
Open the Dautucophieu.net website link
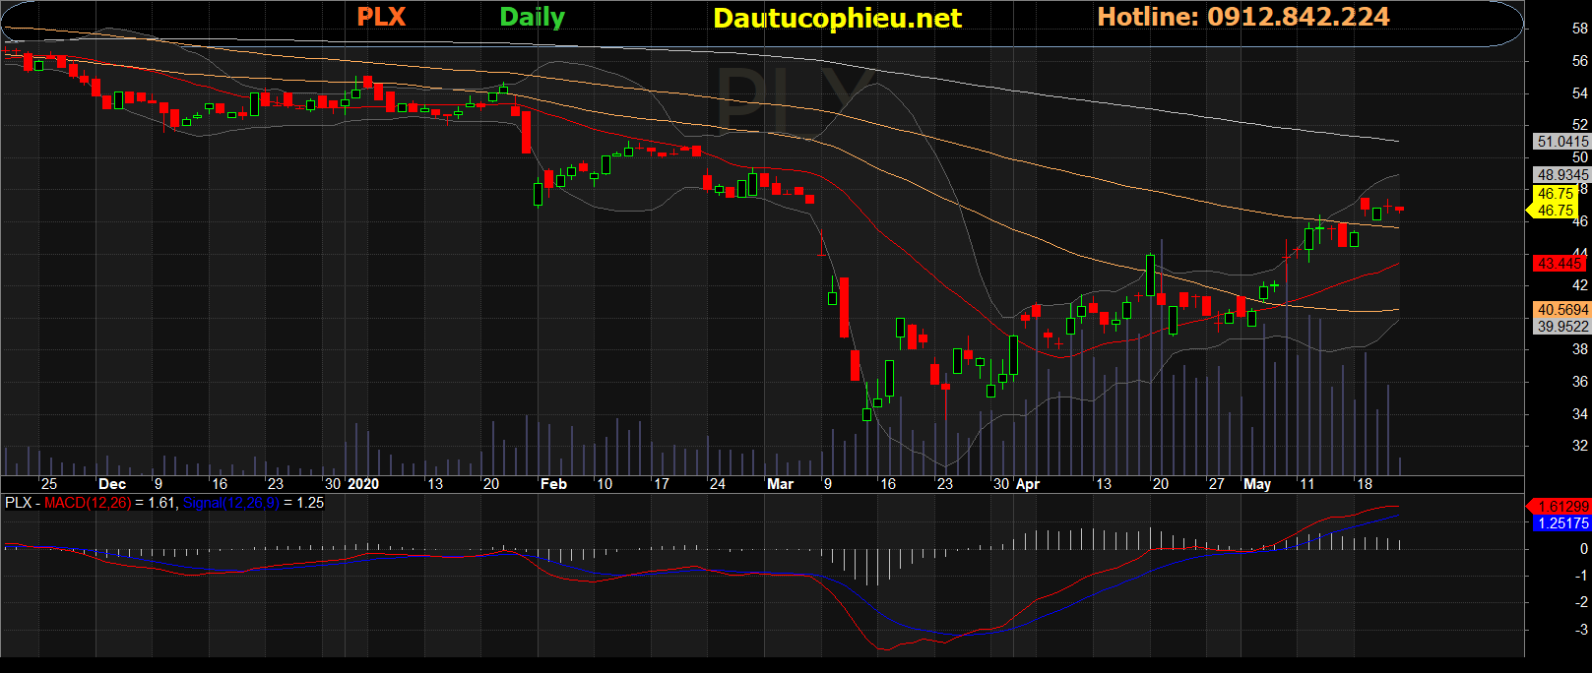click(837, 18)
